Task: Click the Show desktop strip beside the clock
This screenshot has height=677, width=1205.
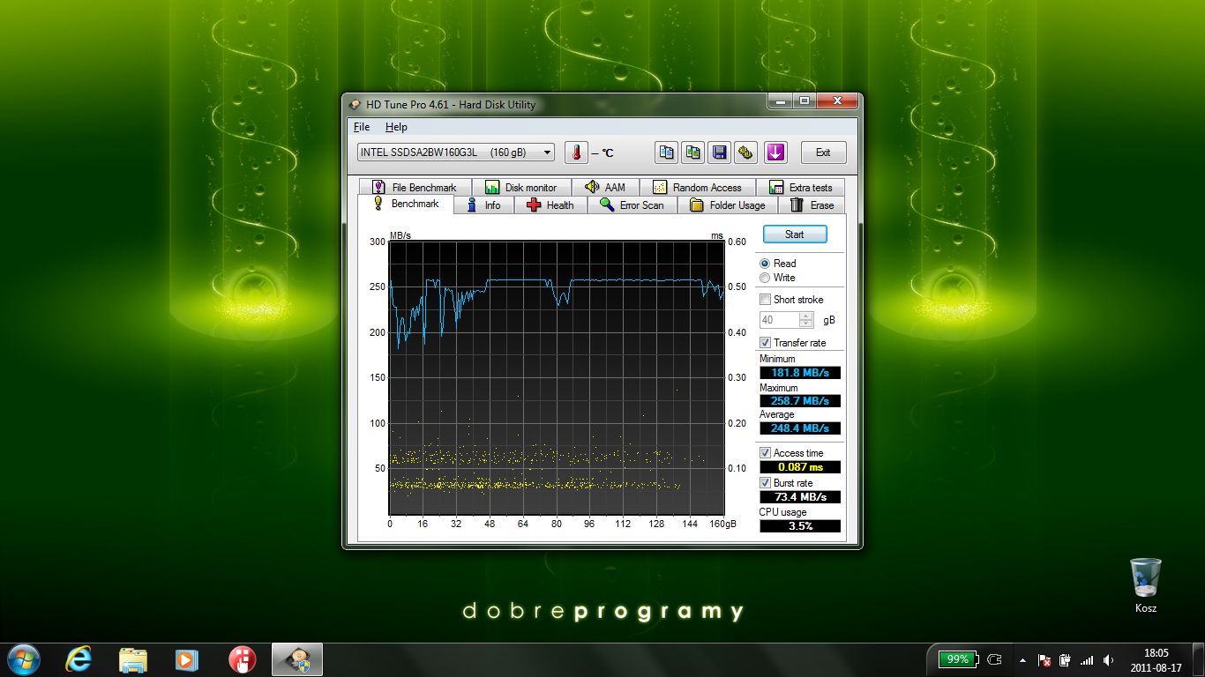Action: (1198, 659)
